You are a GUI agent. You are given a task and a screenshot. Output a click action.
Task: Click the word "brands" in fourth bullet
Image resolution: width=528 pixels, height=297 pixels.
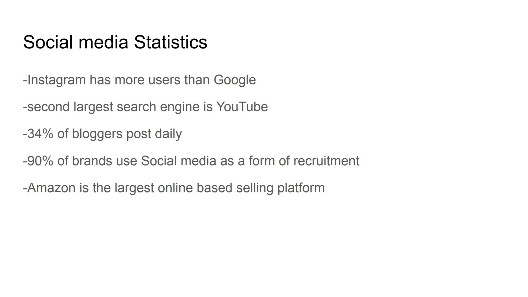pos(92,161)
